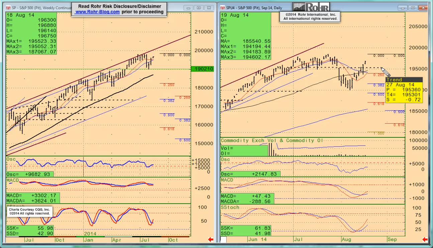
Task: Maximize the SPU4 daily chart window
Action: tap(413, 7)
